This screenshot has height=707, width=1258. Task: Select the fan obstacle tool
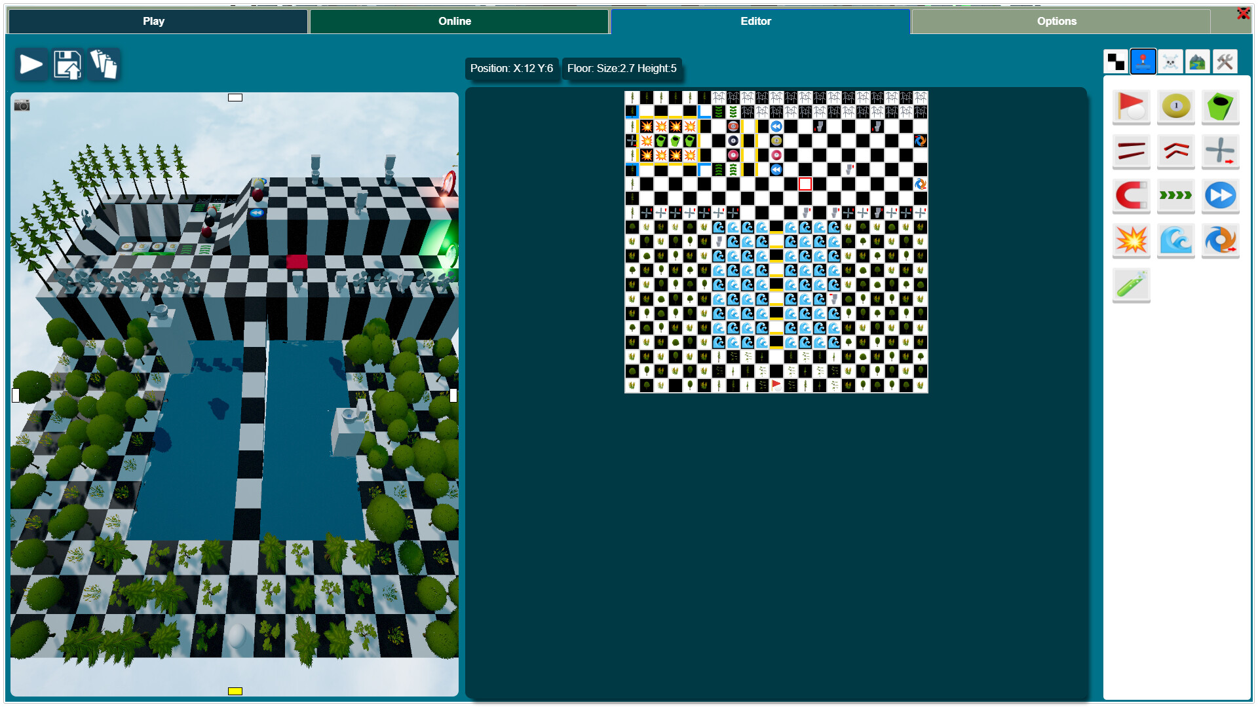[x=1221, y=151]
